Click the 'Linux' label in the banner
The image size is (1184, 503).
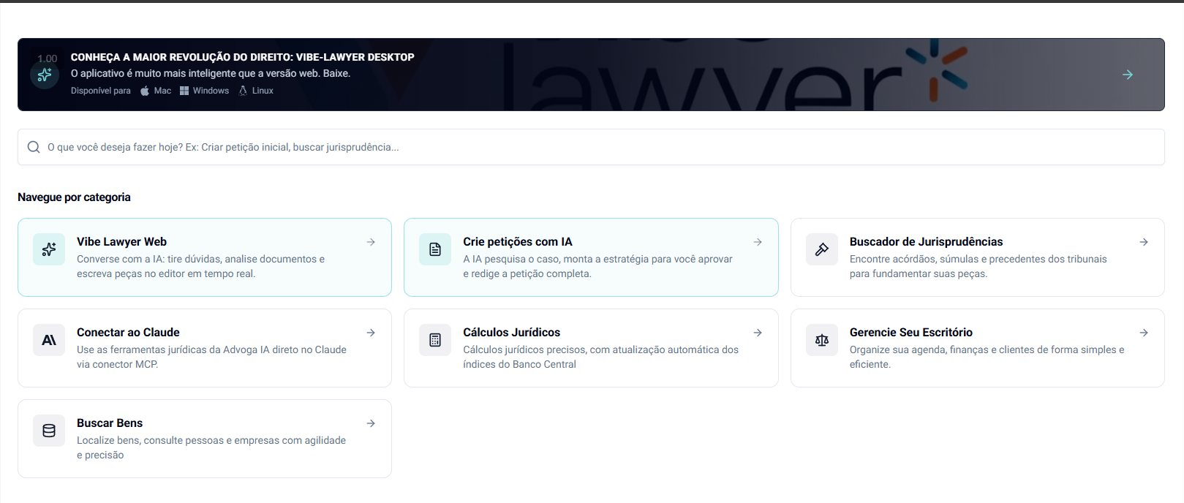click(x=263, y=91)
